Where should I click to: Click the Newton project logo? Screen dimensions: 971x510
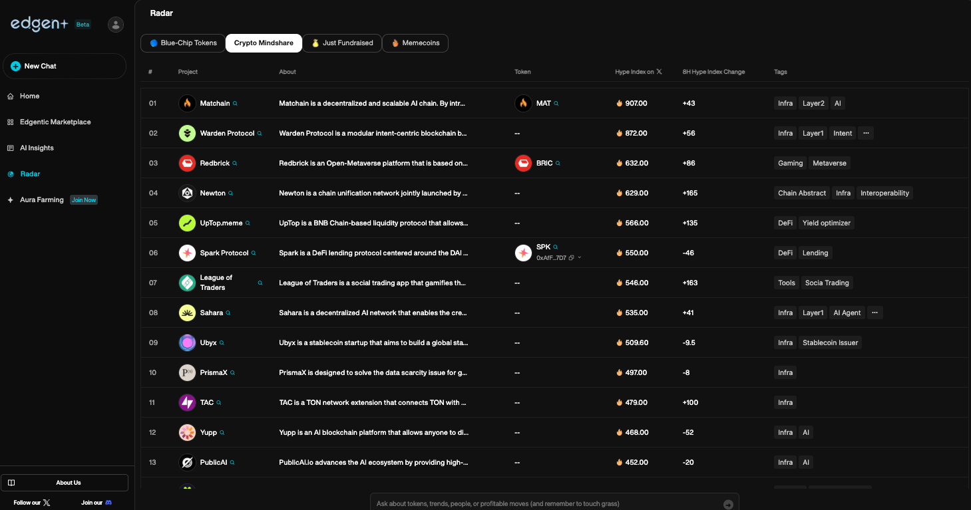tap(187, 193)
